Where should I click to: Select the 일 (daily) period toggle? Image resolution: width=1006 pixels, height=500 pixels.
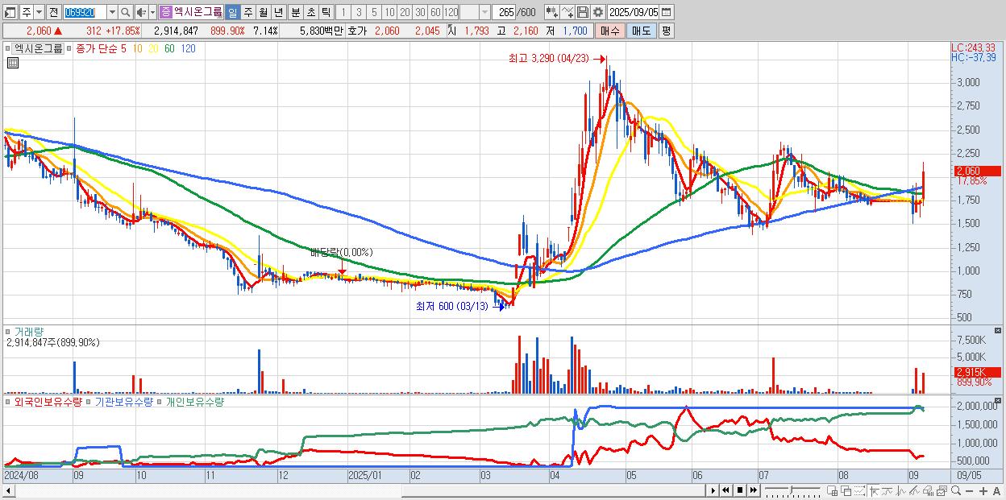point(232,12)
